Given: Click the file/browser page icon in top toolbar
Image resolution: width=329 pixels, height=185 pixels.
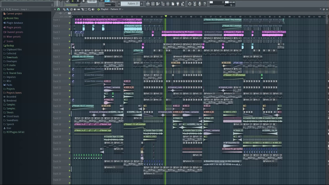Looking at the screenshot, I should click(x=173, y=4).
